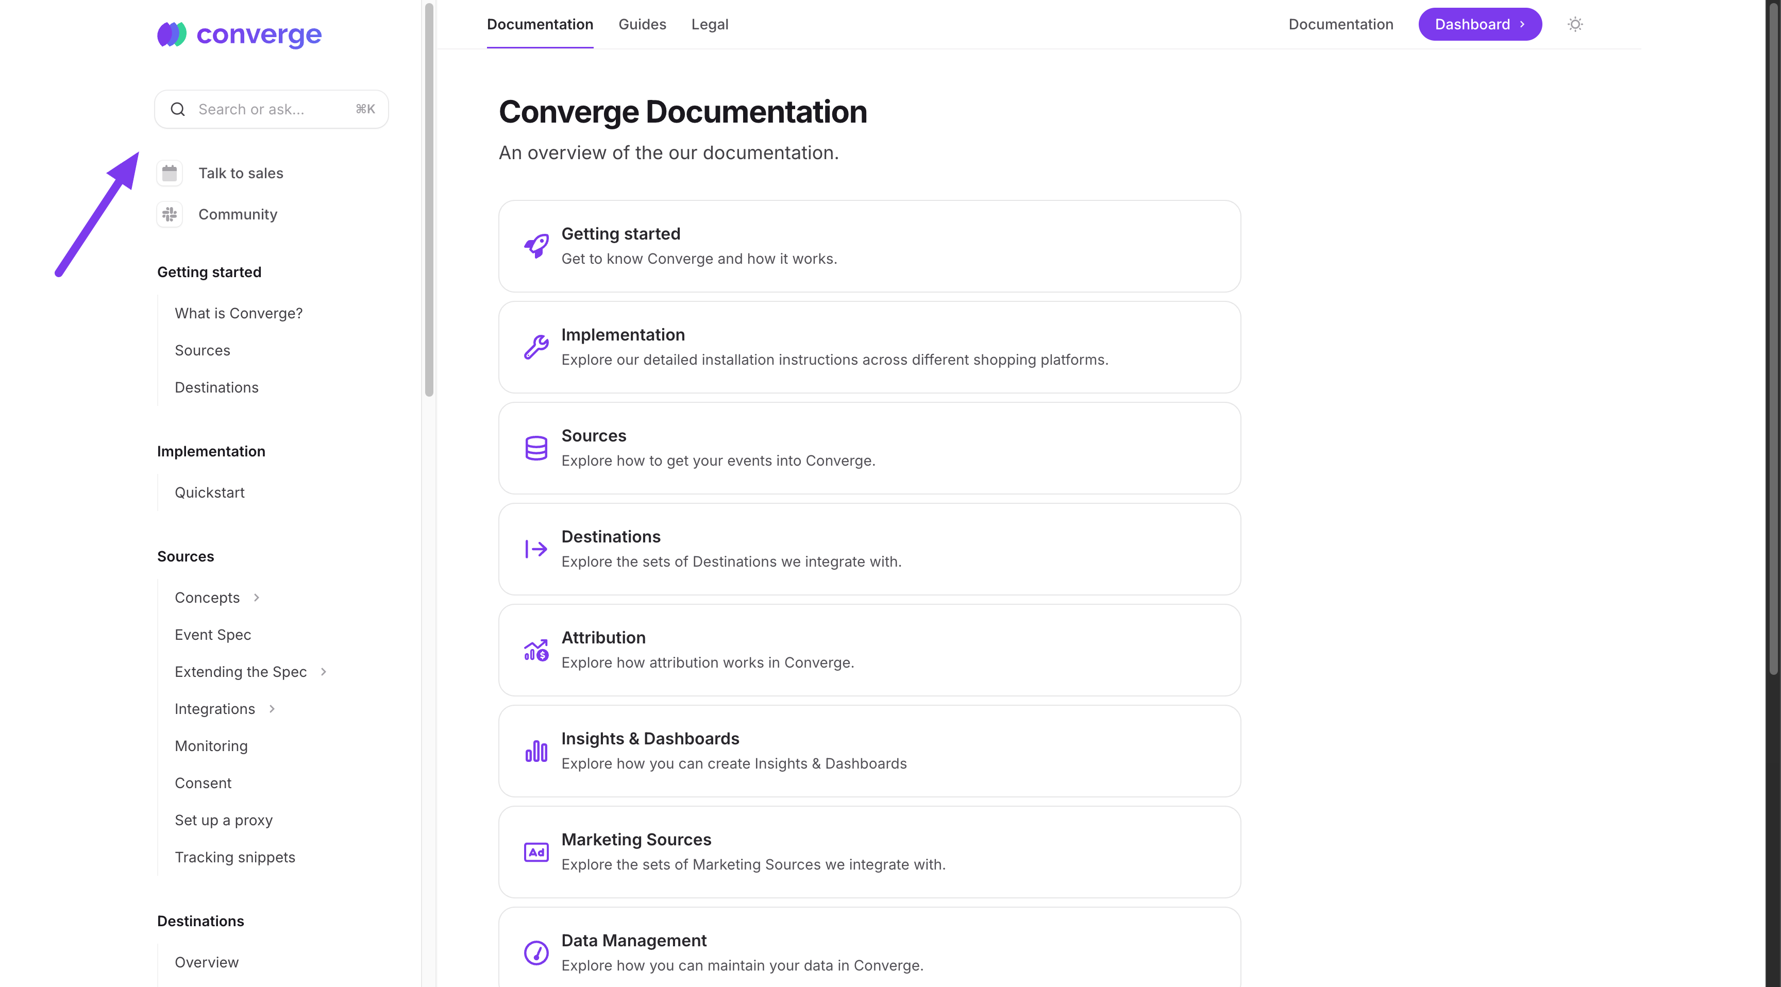The image size is (1781, 987).
Task: Open Integrations in the sidebar
Action: (215, 709)
